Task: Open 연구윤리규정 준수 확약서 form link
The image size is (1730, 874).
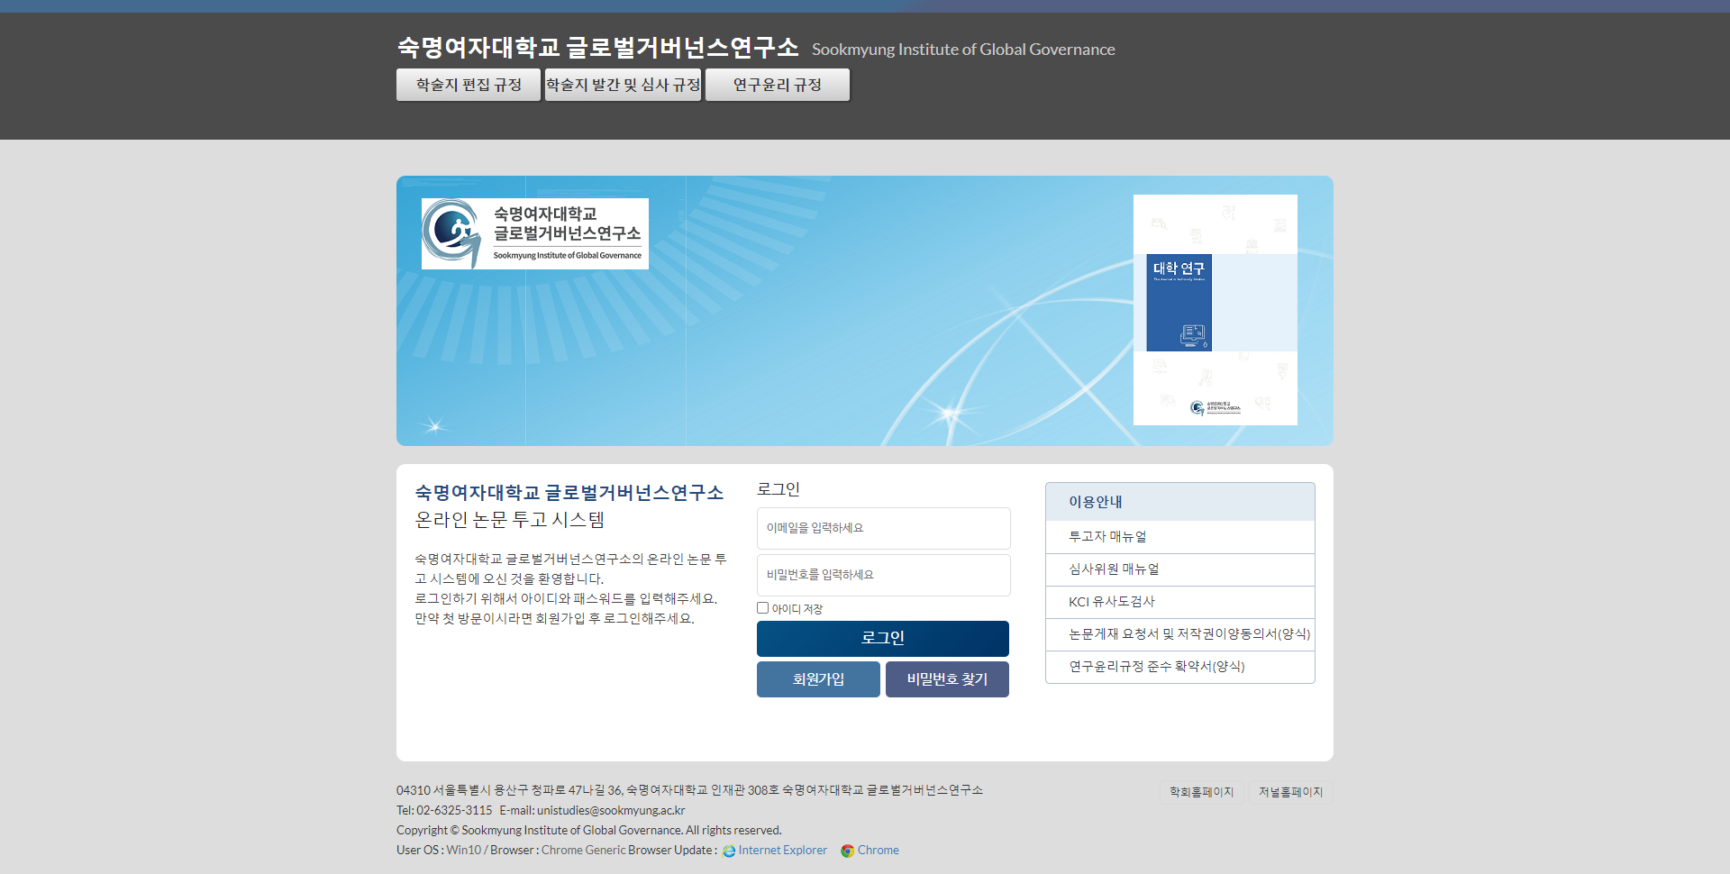Action: point(1180,667)
